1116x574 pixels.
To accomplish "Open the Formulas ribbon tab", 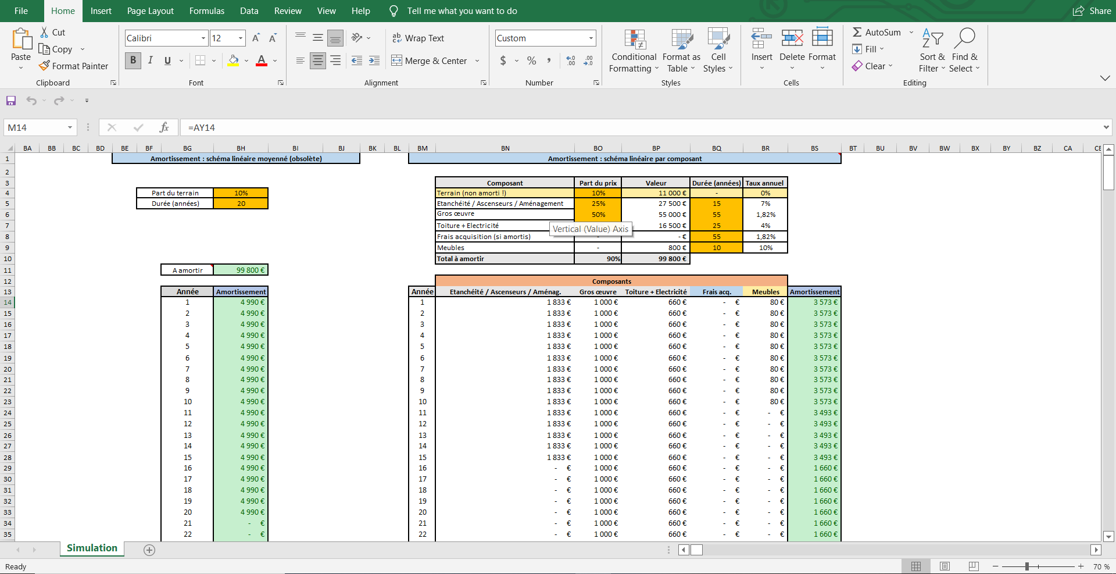I will (206, 11).
